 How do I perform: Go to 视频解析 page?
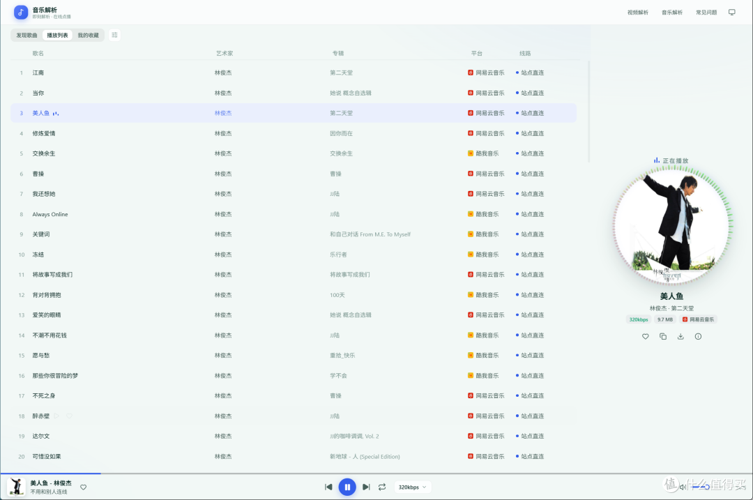[x=638, y=13]
